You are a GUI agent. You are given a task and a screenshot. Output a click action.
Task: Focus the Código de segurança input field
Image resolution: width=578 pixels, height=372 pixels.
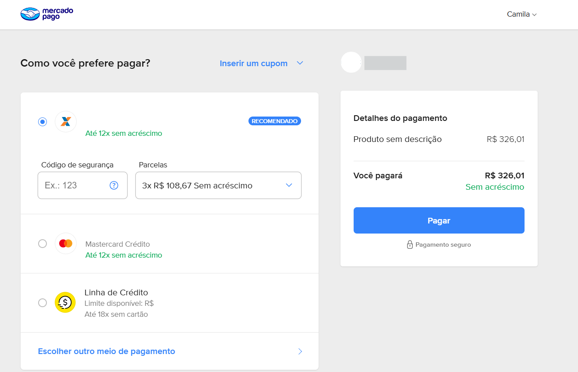pyautogui.click(x=74, y=185)
